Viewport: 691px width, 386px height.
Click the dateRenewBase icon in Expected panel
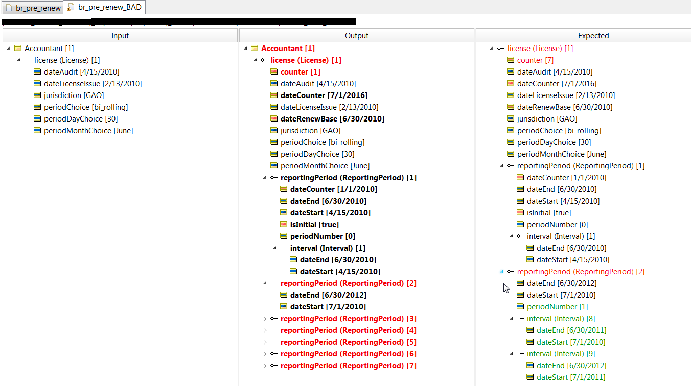[x=511, y=107]
